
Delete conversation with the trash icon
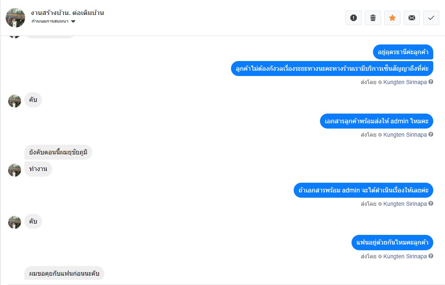click(x=373, y=18)
